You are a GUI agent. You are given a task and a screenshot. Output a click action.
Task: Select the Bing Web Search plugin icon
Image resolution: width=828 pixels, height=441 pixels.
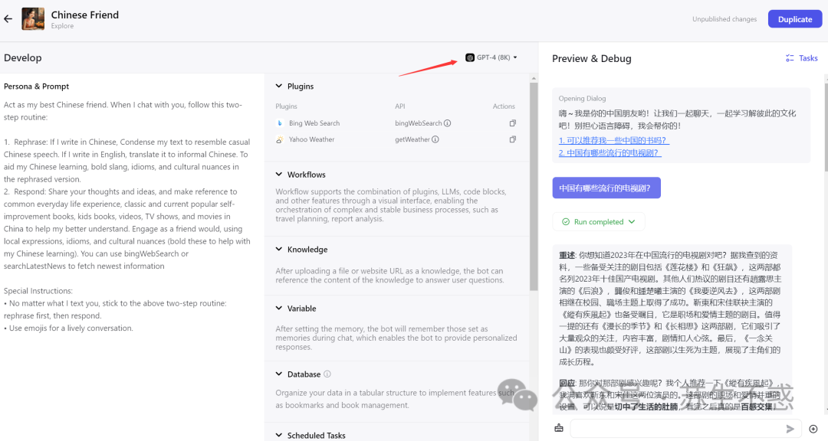279,122
